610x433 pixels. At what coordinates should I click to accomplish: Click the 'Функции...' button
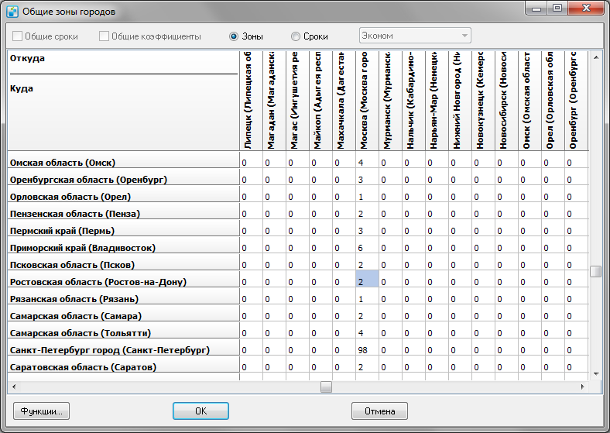41,411
